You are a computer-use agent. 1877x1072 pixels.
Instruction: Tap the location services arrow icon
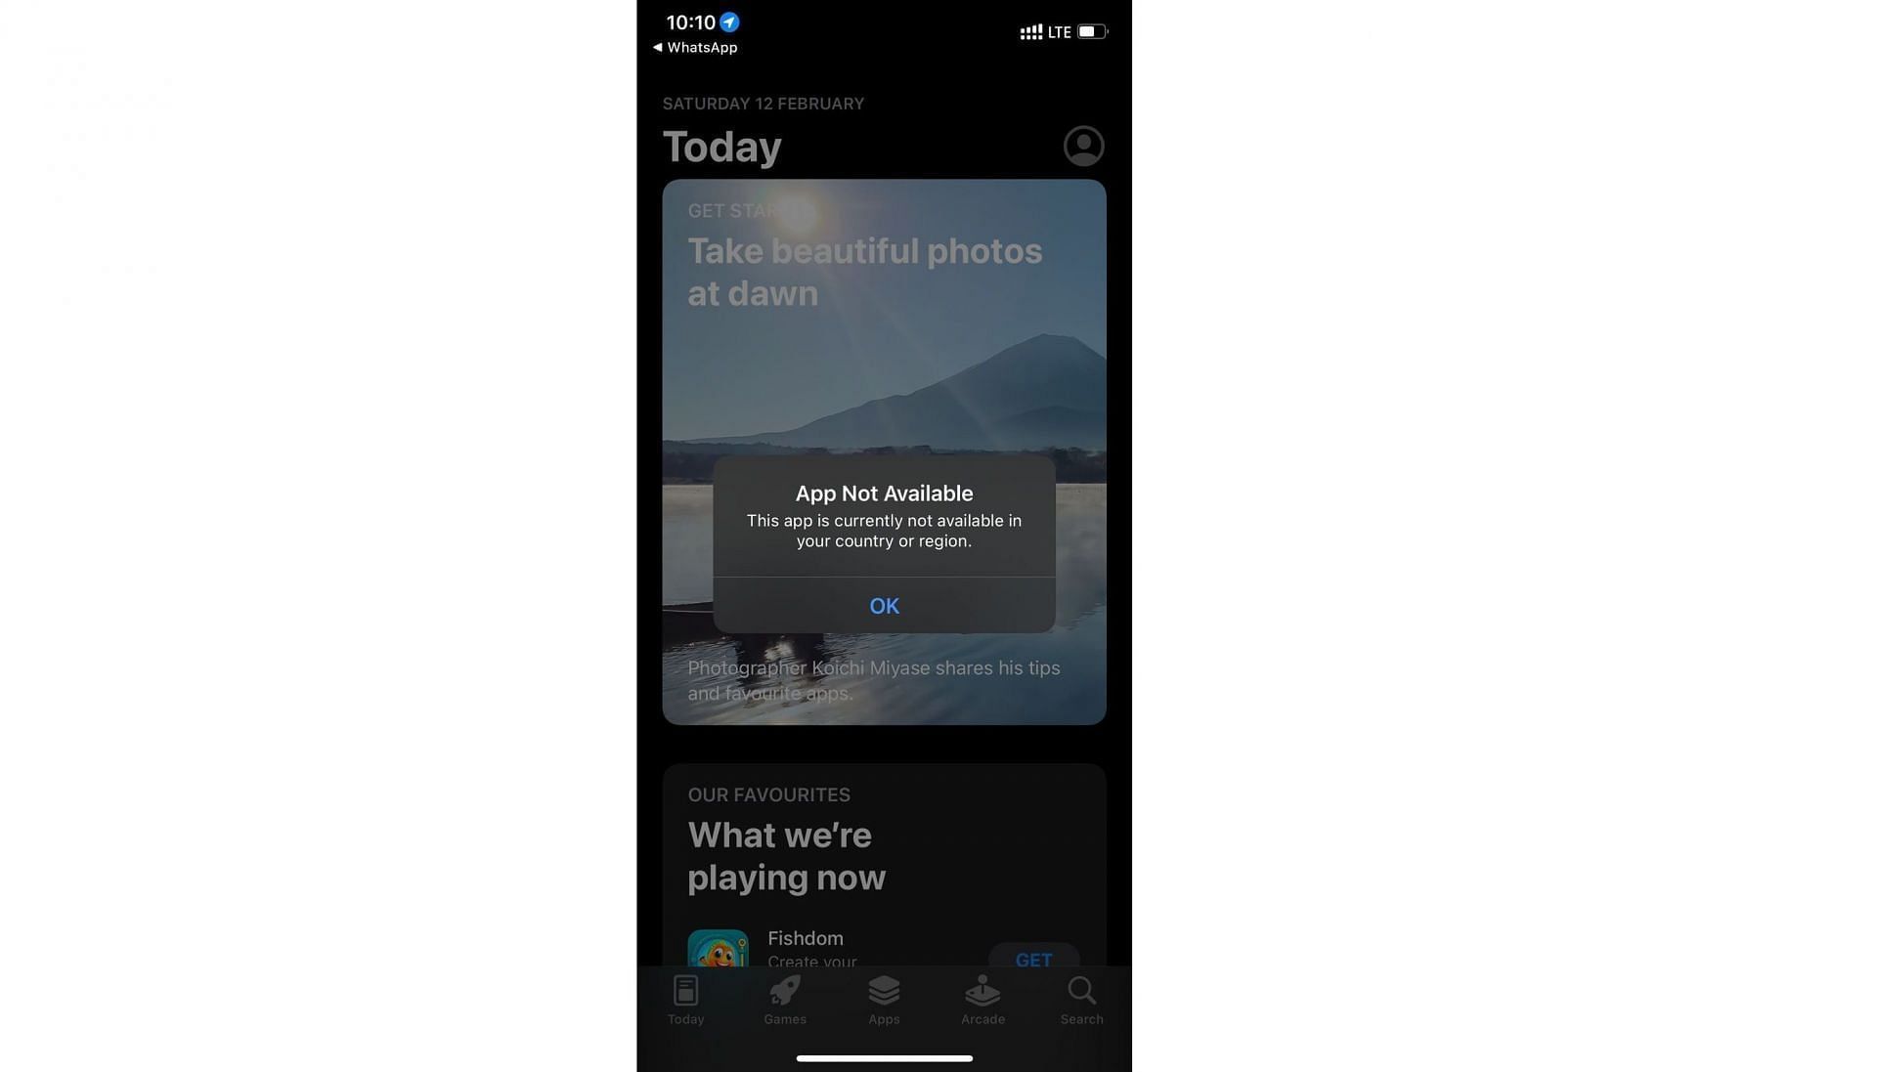(729, 23)
